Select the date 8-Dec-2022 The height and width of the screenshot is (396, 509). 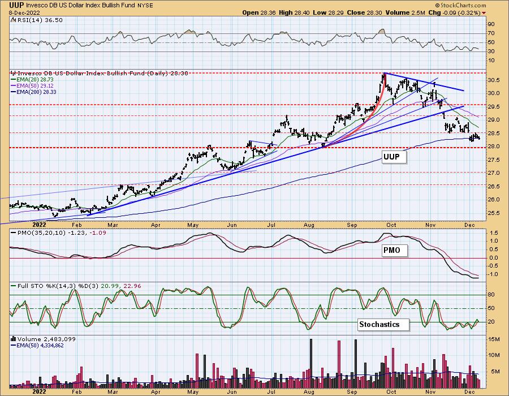[24, 12]
